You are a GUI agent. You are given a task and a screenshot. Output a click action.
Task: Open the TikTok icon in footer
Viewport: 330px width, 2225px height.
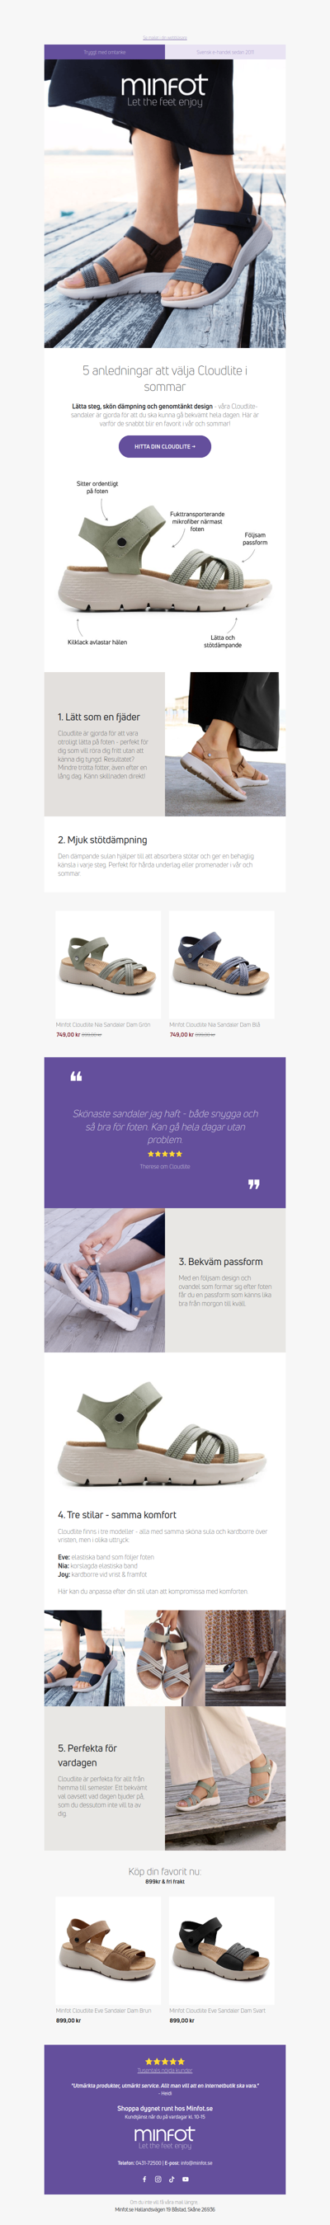(172, 2179)
